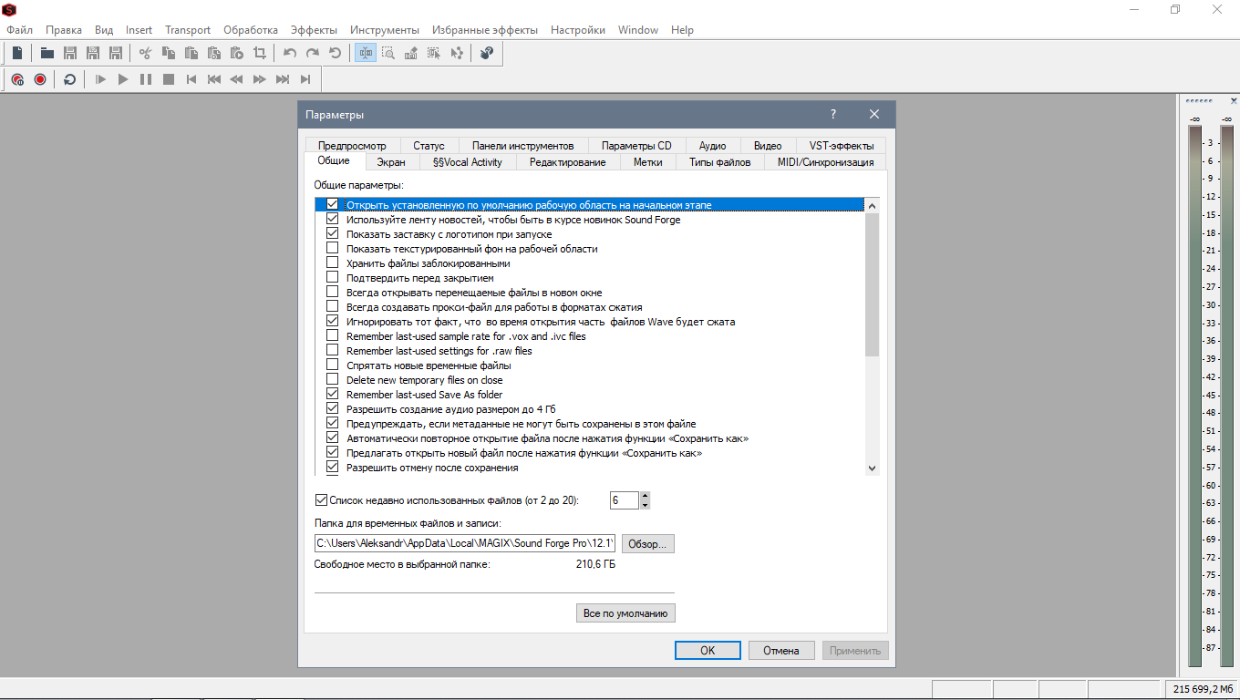Click the Repeat last action icon
Image resolution: width=1240 pixels, height=700 pixels.
point(336,53)
